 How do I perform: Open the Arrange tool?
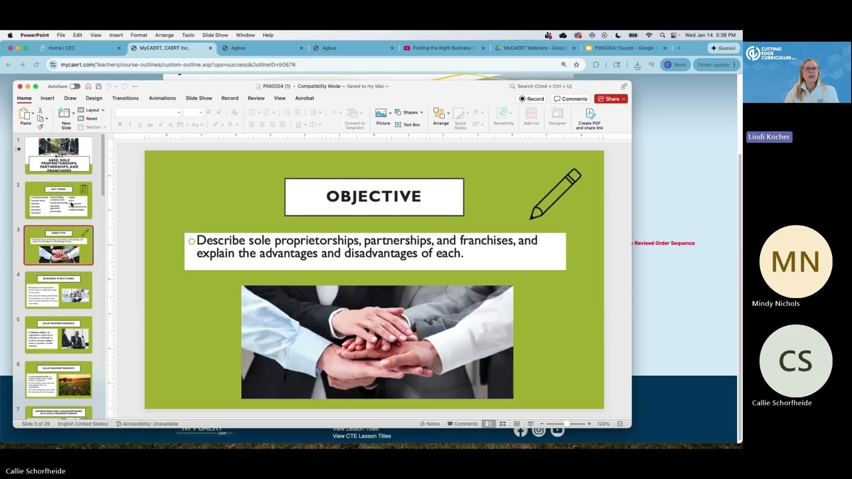[441, 116]
